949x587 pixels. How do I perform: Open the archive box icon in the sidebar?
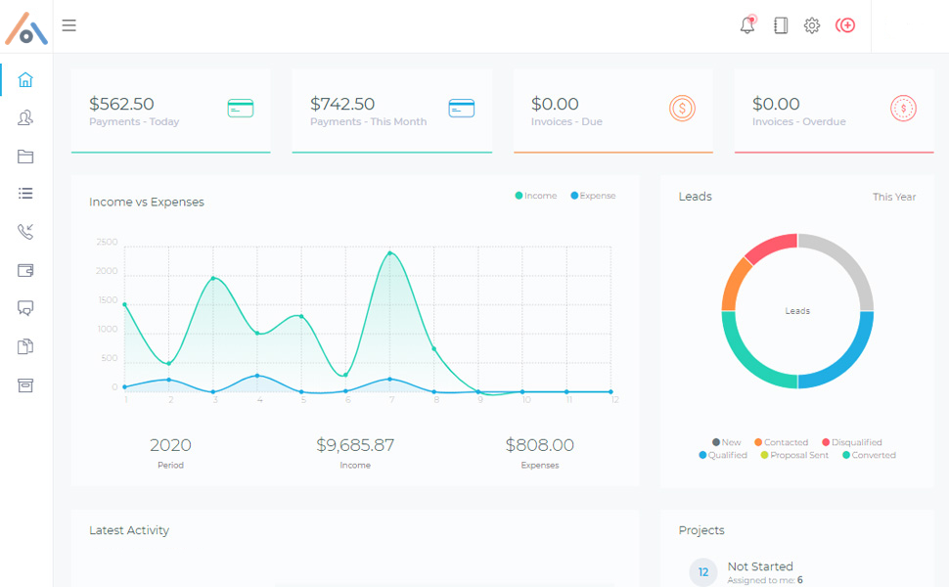tap(25, 384)
